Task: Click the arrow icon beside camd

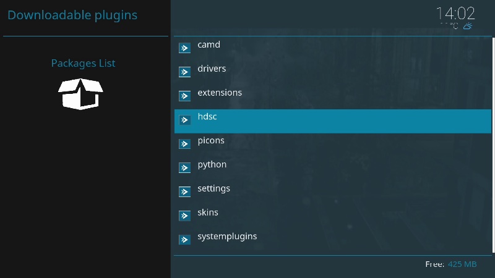Action: (184, 48)
